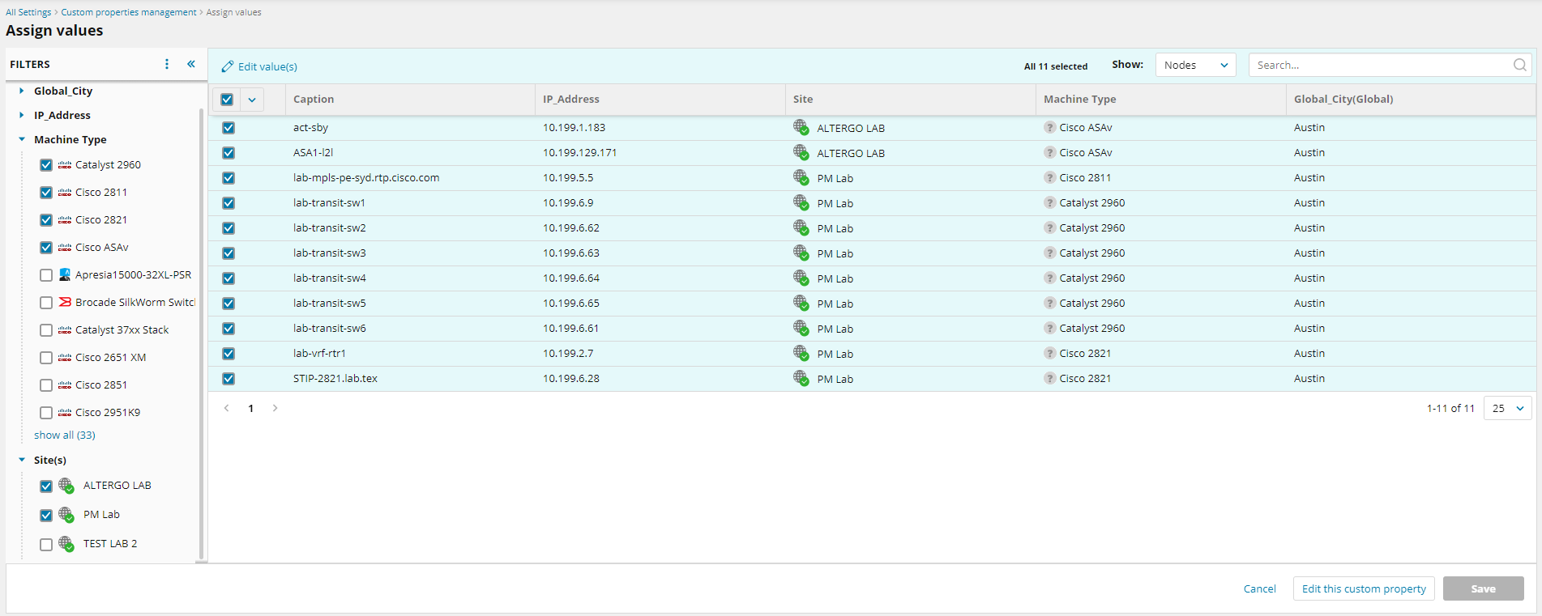Click Austin value in lab-transit-sw6 row
The width and height of the screenshot is (1542, 616).
1309,328
